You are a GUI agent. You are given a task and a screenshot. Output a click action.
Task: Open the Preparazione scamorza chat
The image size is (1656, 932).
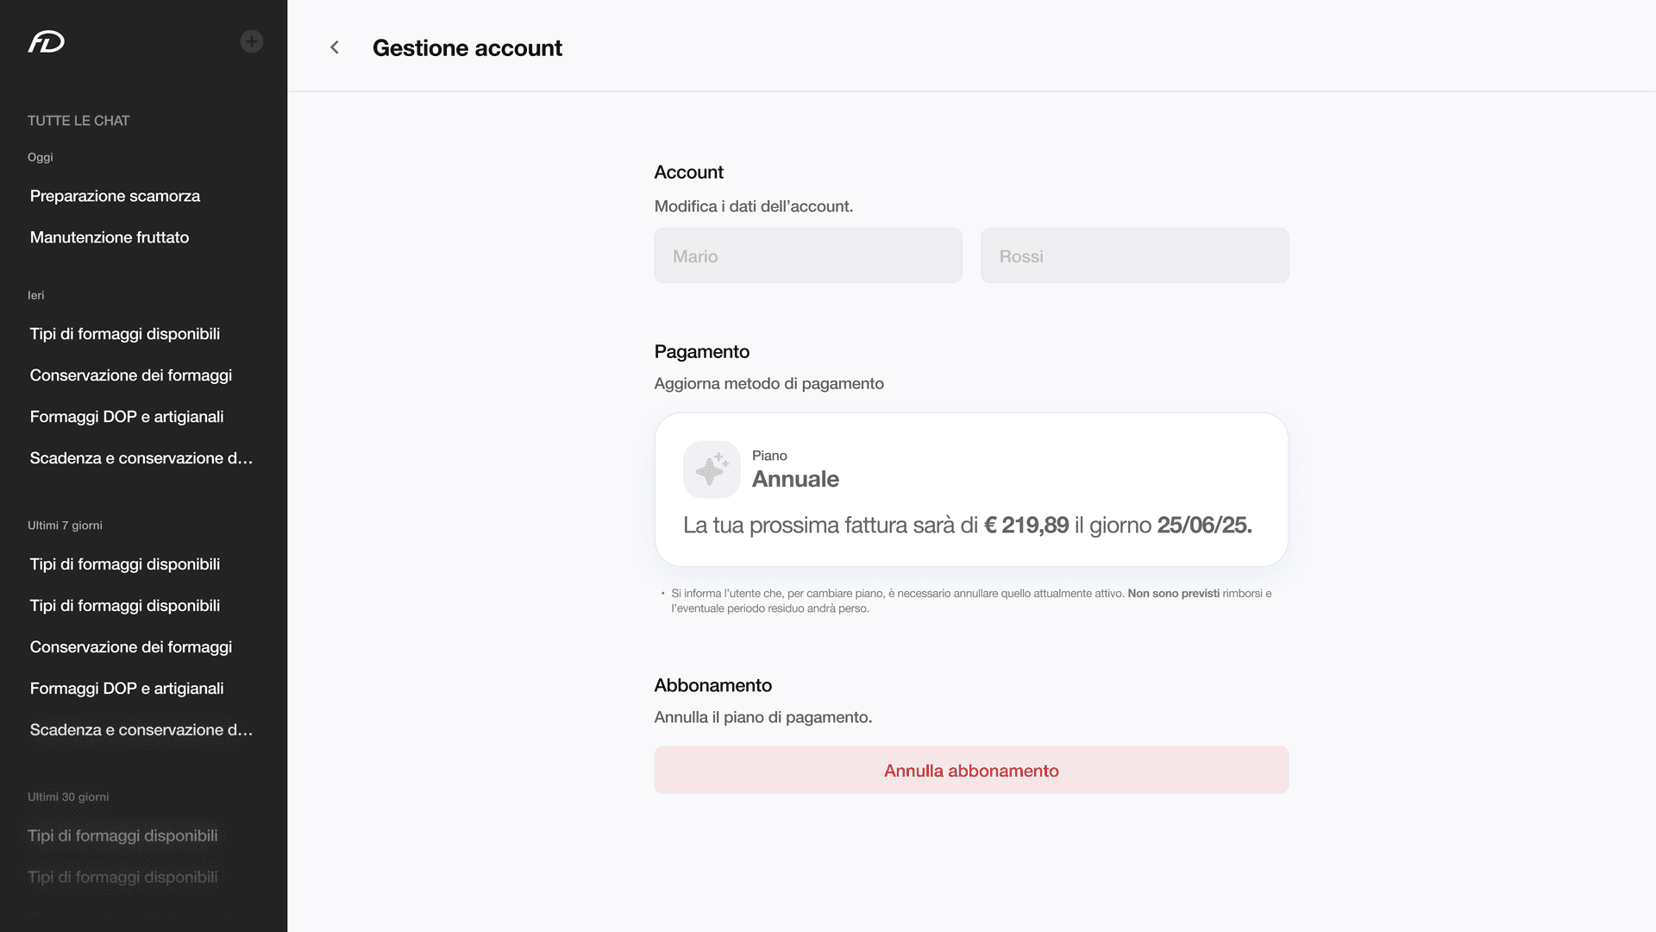[x=115, y=196]
